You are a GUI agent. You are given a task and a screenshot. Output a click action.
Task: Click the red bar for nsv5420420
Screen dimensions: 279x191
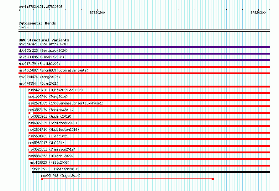149,93
